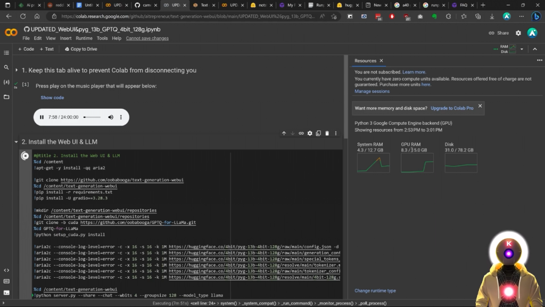Open the Files folder icon in sidebar
The width and height of the screenshot is (545, 307).
pos(6,97)
